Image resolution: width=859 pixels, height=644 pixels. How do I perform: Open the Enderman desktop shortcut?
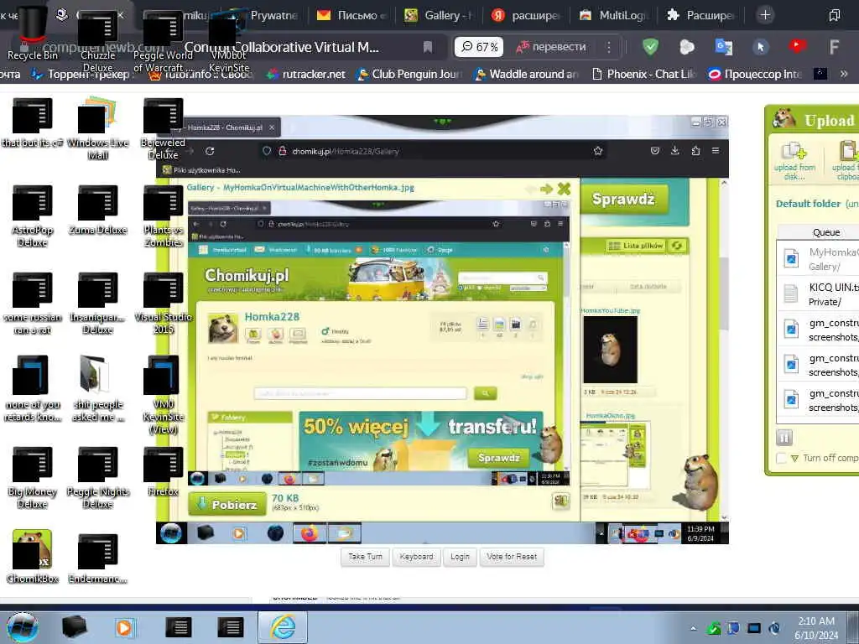[x=97, y=558]
